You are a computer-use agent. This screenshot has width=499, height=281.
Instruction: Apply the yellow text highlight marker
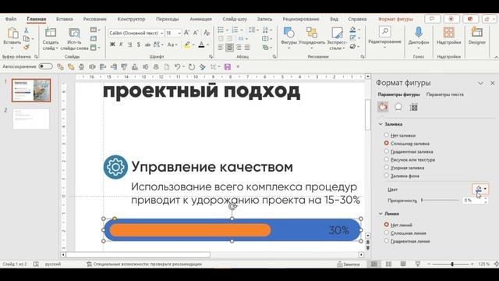point(187,44)
